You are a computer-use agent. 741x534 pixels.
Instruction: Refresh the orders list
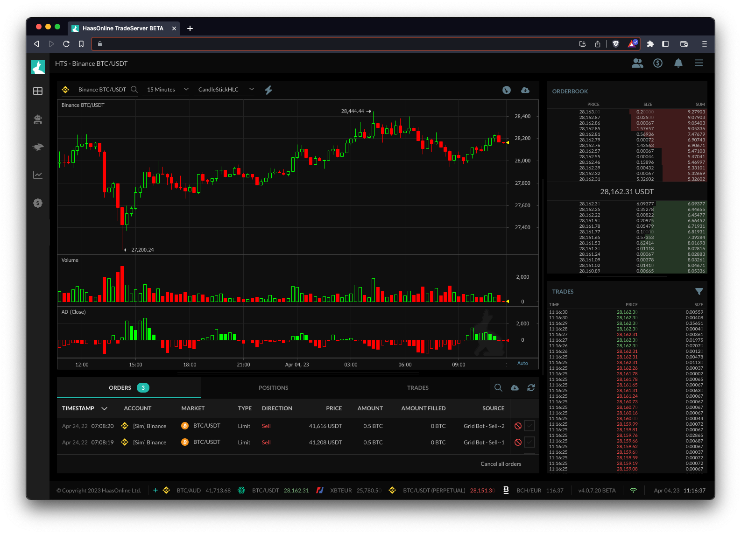click(531, 388)
